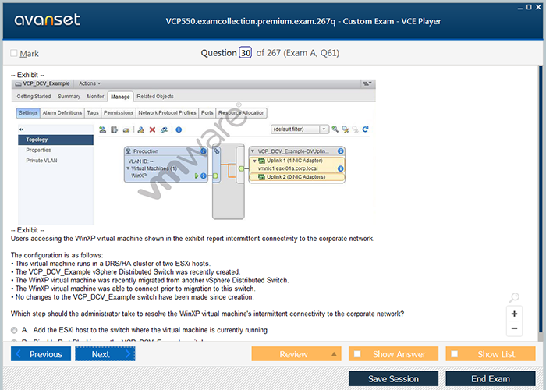This screenshot has width=546, height=390.
Task: Open the Tags sub-tab
Action: pyautogui.click(x=93, y=113)
